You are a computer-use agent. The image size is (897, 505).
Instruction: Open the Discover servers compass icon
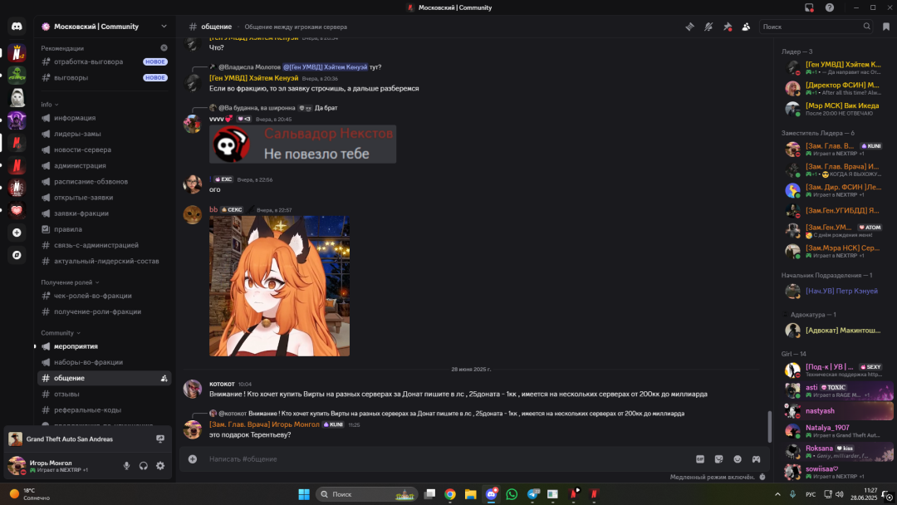(17, 255)
